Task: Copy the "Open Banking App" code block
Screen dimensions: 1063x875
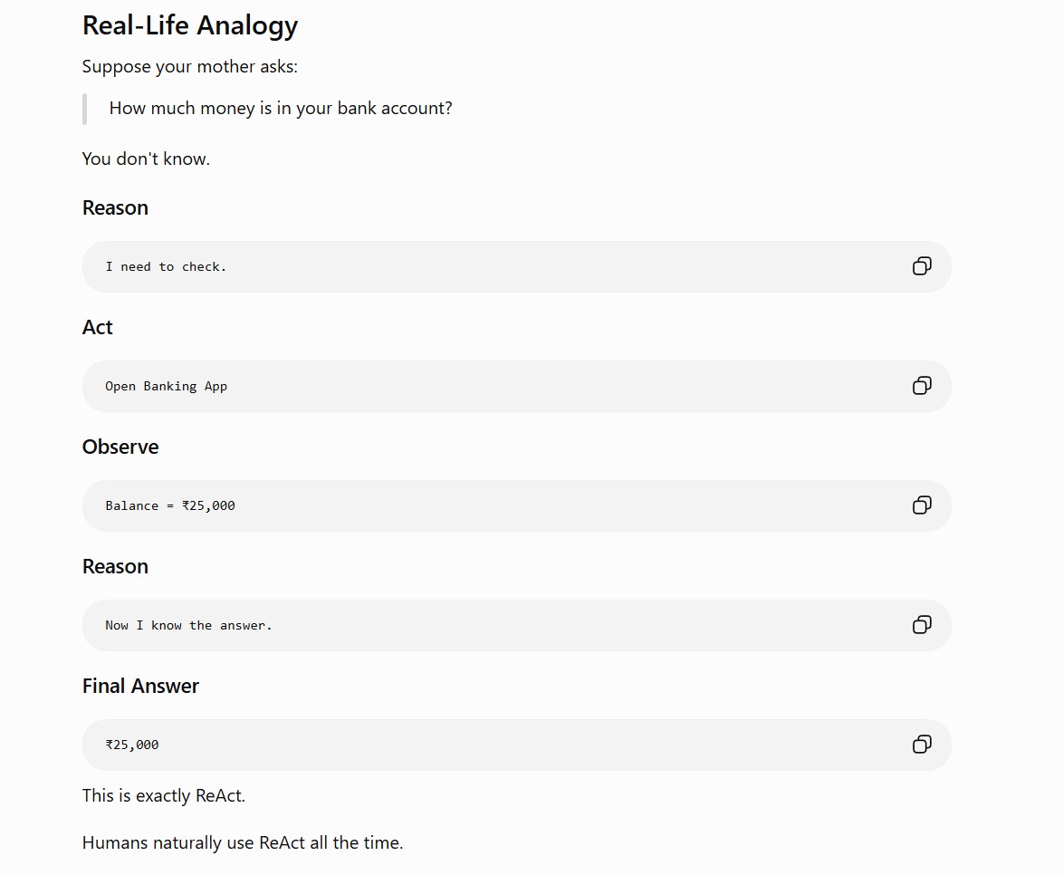Action: pyautogui.click(x=922, y=385)
